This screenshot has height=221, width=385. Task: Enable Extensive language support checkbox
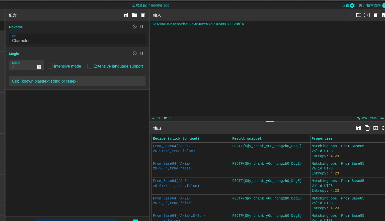[x=90, y=66]
